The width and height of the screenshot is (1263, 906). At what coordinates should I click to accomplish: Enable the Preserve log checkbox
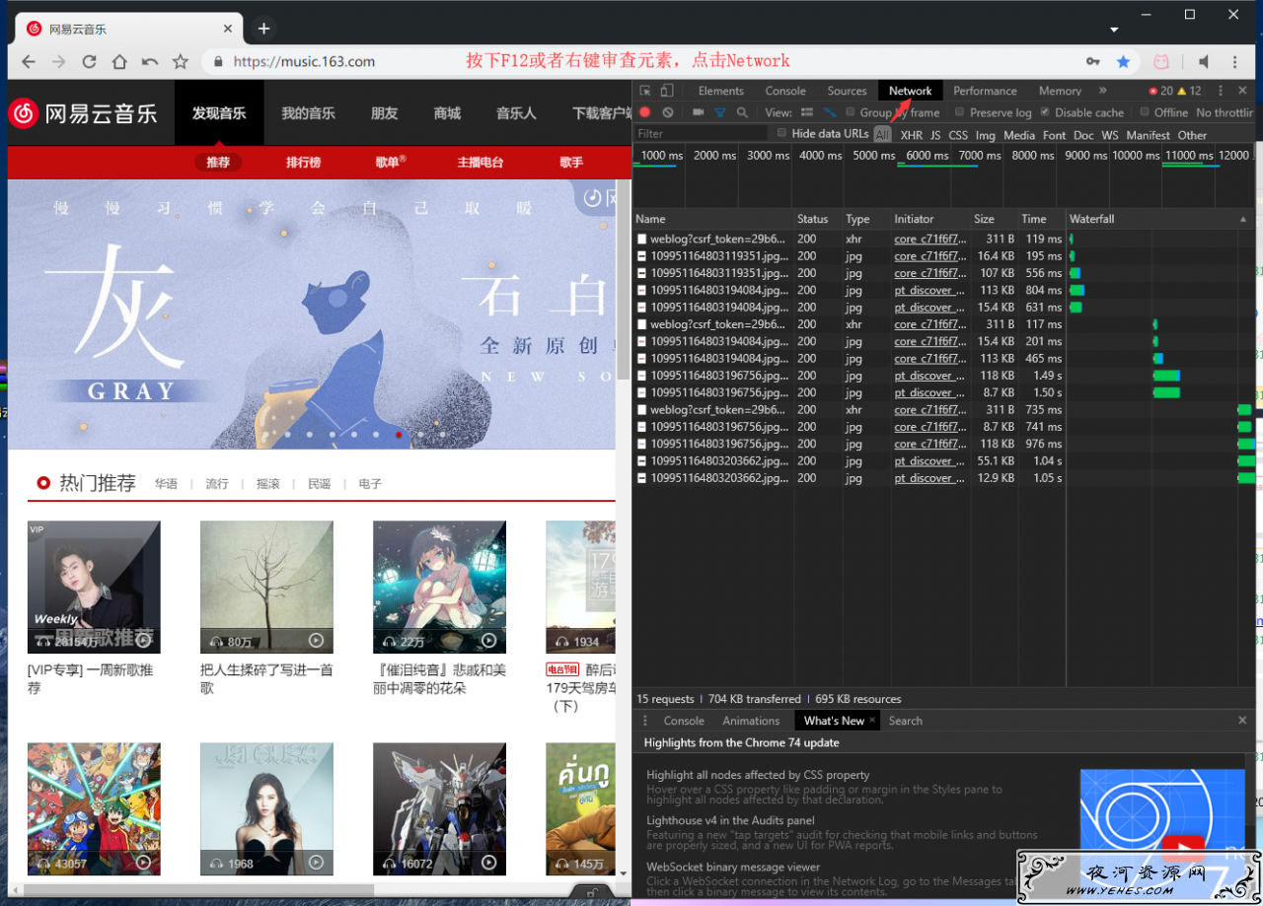point(960,112)
